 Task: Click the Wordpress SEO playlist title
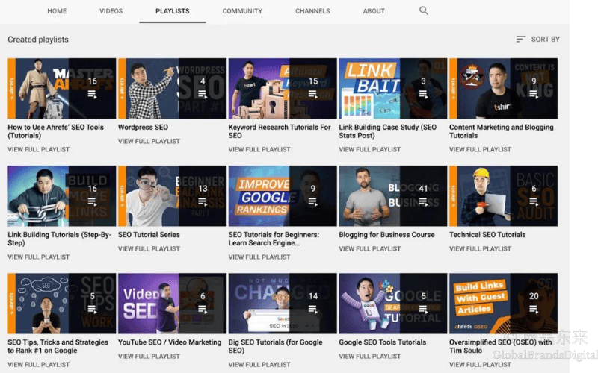pyautogui.click(x=143, y=127)
